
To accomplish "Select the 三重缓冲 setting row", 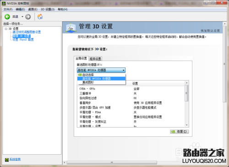I will tap(131, 94).
